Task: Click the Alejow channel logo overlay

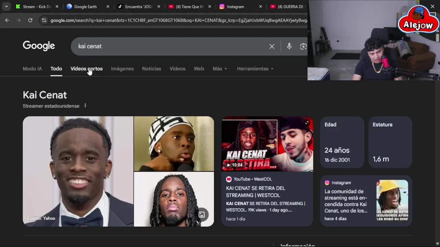Action: pyautogui.click(x=418, y=20)
